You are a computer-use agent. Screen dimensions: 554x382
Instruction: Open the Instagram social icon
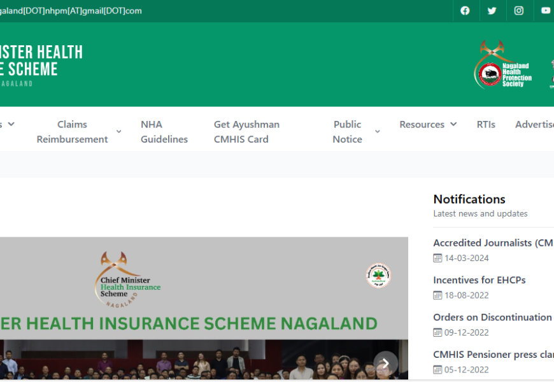pyautogui.click(x=519, y=11)
